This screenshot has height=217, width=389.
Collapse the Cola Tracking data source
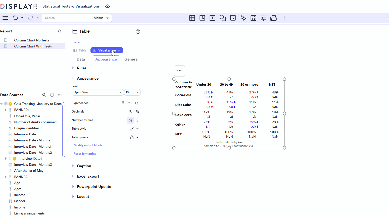(x=2, y=104)
